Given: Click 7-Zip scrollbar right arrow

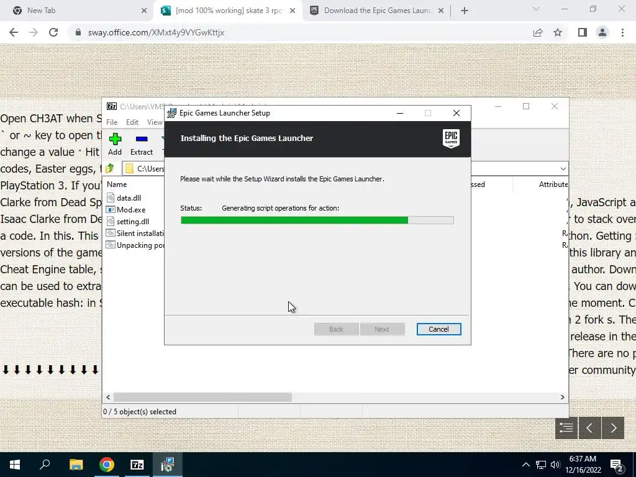Looking at the screenshot, I should [x=563, y=397].
